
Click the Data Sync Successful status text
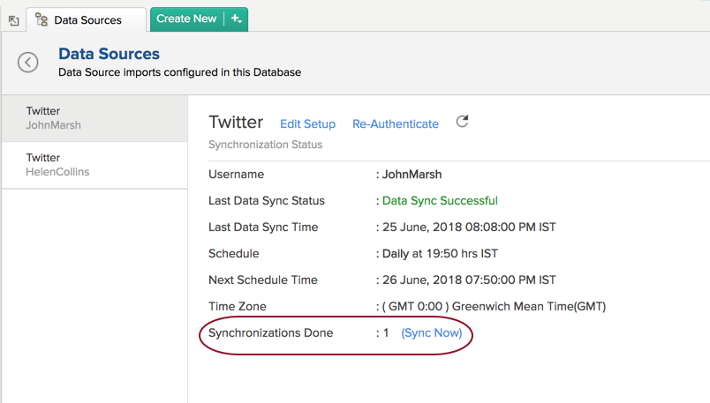pos(440,201)
